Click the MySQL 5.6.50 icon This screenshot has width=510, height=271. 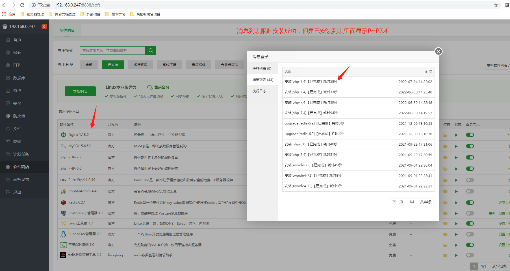[x=63, y=146]
